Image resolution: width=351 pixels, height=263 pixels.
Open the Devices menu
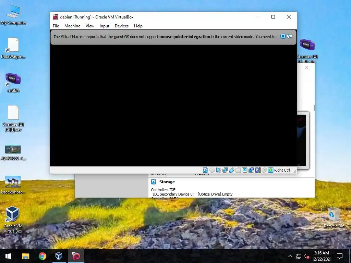[x=122, y=26]
